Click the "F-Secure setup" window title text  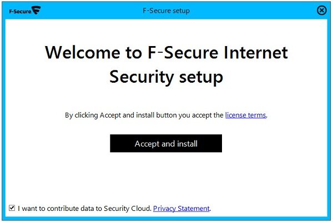point(166,10)
